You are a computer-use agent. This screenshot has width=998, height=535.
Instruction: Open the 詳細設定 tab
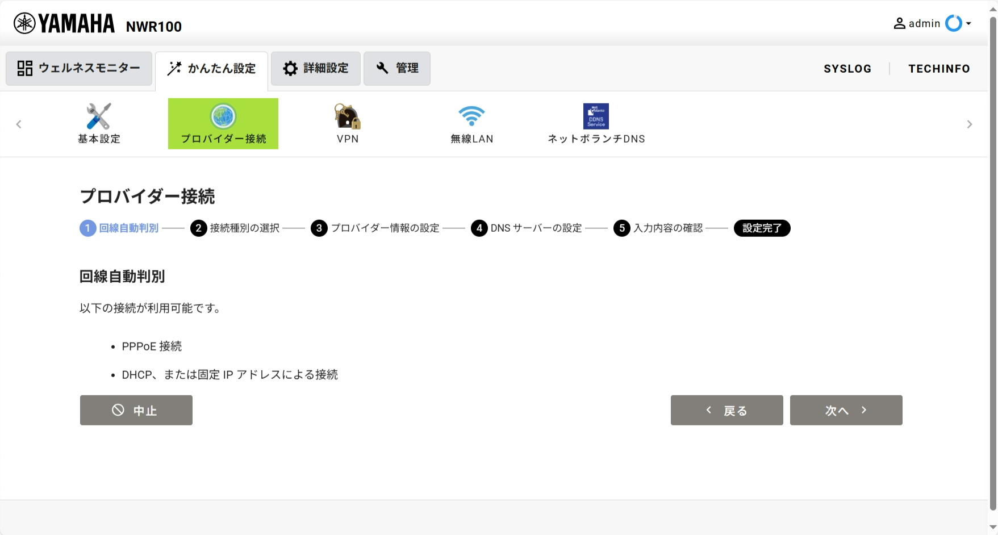(x=315, y=69)
